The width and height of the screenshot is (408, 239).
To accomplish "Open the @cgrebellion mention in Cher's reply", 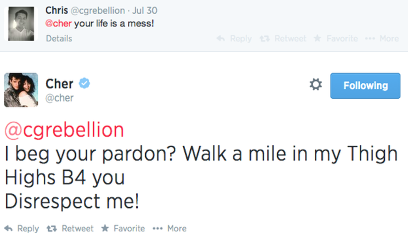I will click(64, 130).
